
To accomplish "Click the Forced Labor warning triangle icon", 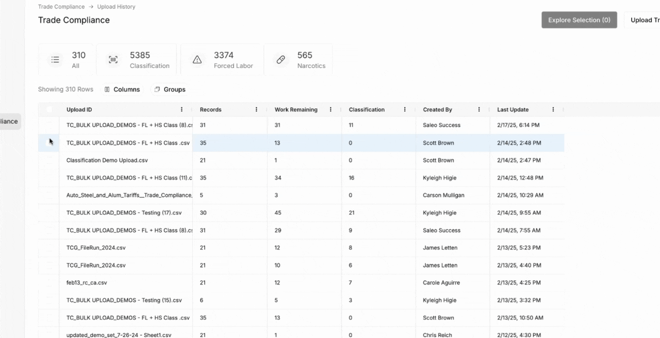I will tap(197, 60).
